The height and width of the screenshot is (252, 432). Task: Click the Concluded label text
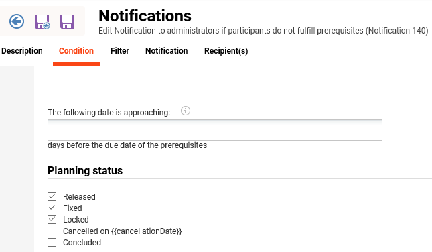pos(82,243)
